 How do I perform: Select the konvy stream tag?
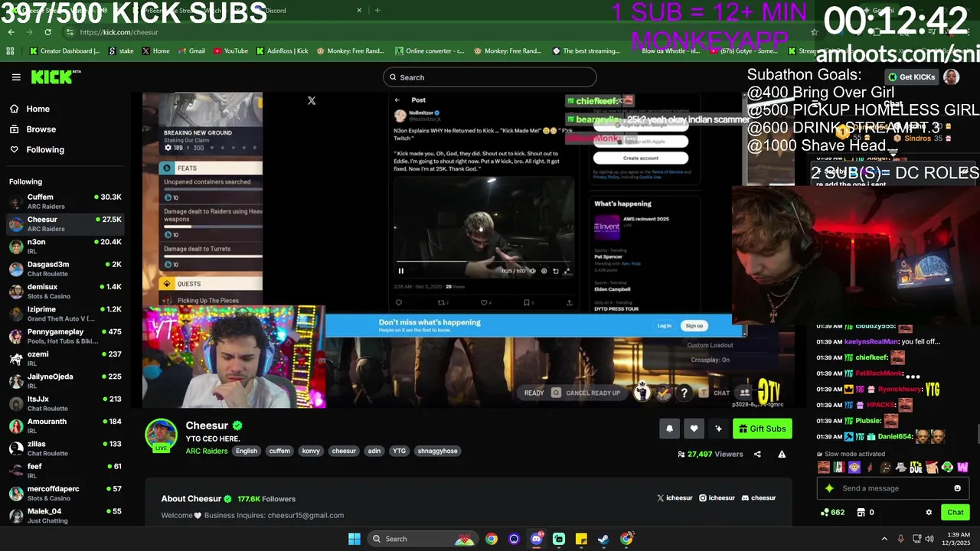click(311, 451)
